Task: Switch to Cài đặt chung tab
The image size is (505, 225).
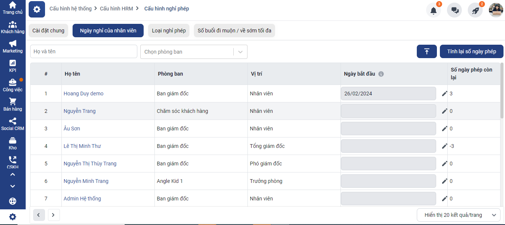Action: [48, 31]
